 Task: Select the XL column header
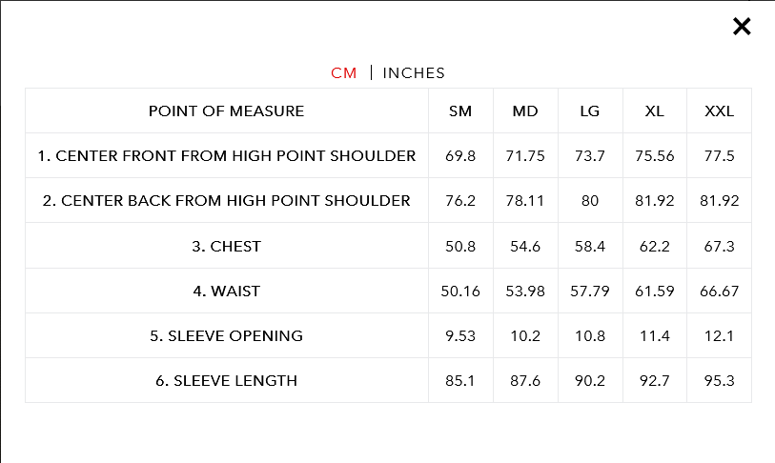pyautogui.click(x=654, y=111)
